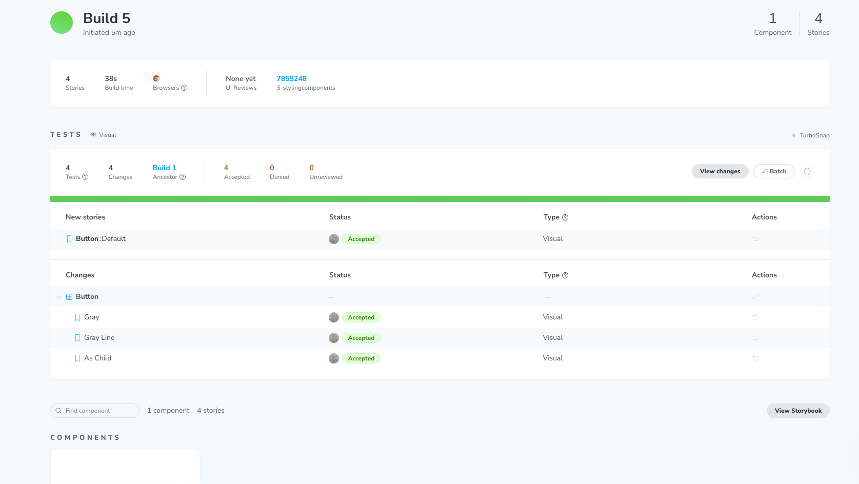Click the bookmark icon for Button:Default
This screenshot has width=859, height=484.
(69, 239)
